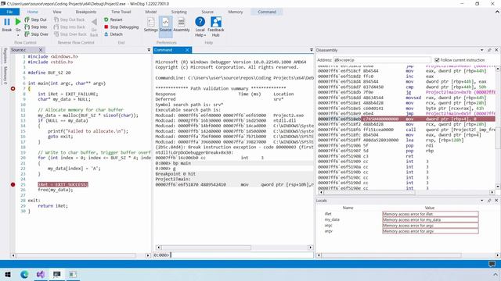The image size is (501, 281).
Task: Click Step Out Back reverse control
Action: coord(70,20)
